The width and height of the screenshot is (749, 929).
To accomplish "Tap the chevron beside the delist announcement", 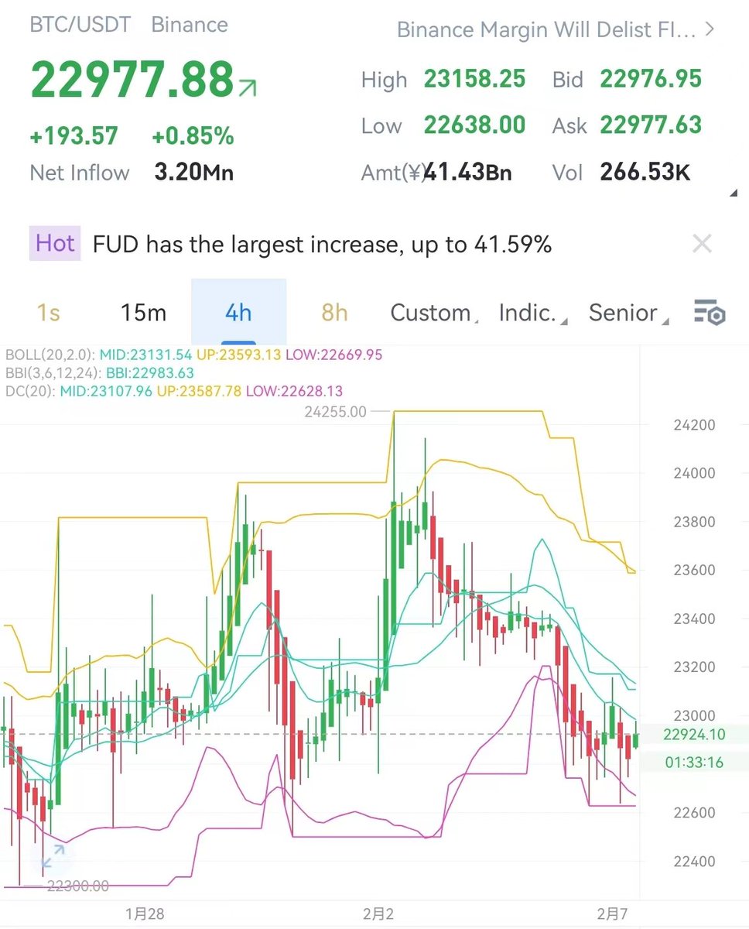I will coord(711,30).
